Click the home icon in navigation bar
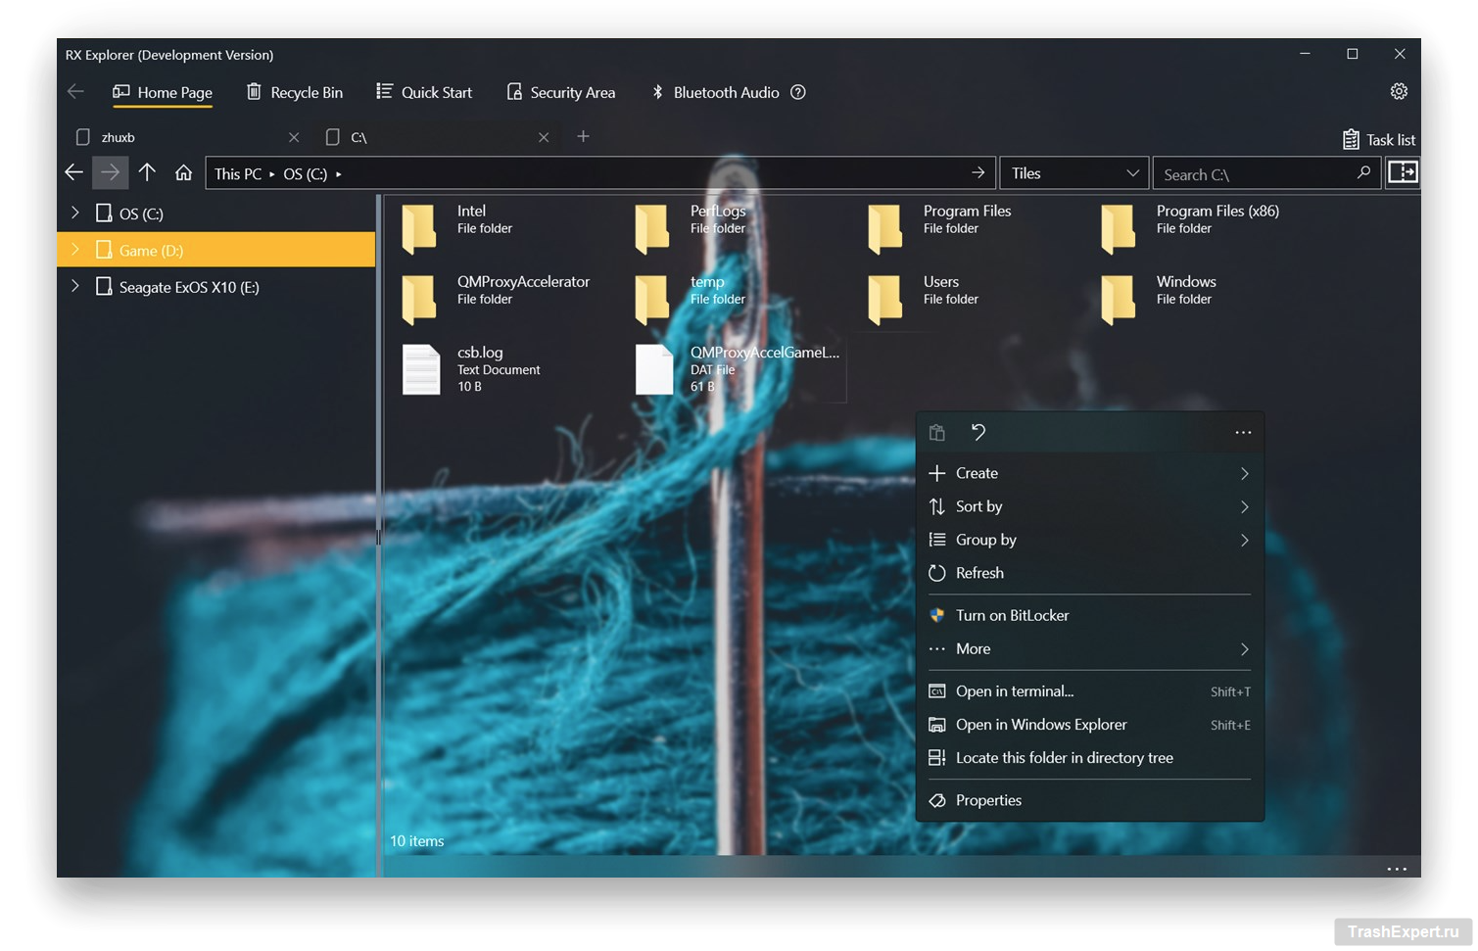Screen dimensions: 1478x951 click(183, 173)
